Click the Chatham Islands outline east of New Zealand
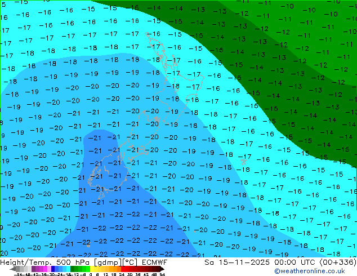The height and width of the screenshot is (276, 357). pyautogui.click(x=244, y=162)
